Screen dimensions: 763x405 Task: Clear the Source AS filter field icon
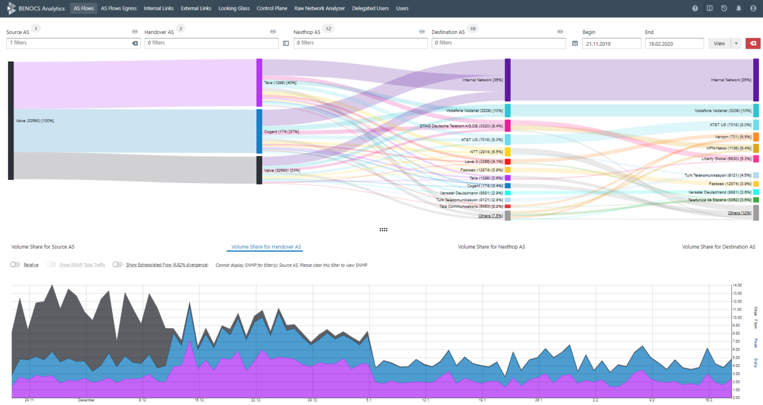pyautogui.click(x=135, y=43)
